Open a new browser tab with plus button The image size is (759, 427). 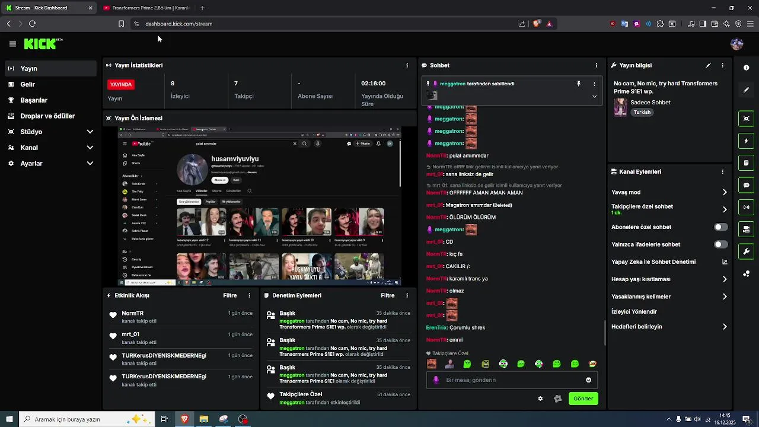pyautogui.click(x=202, y=8)
